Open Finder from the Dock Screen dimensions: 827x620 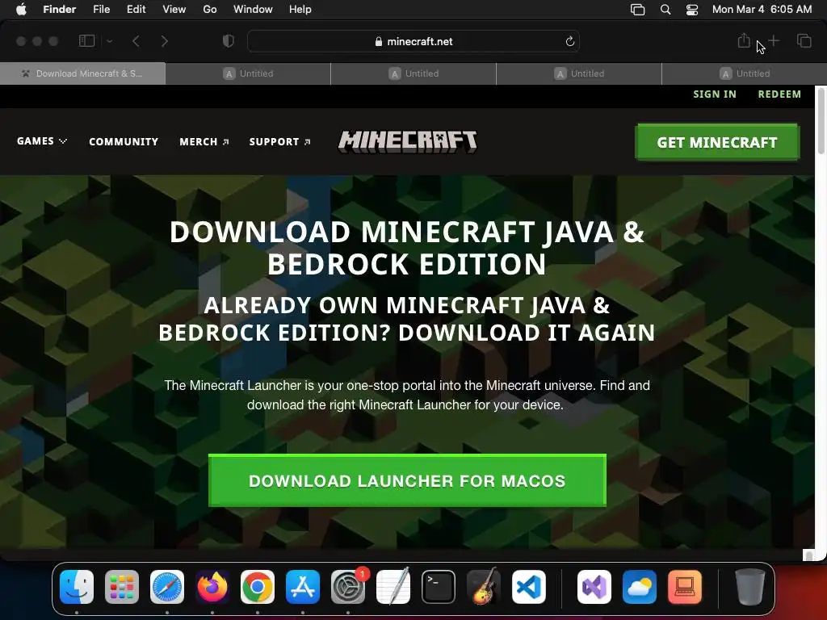point(77,587)
